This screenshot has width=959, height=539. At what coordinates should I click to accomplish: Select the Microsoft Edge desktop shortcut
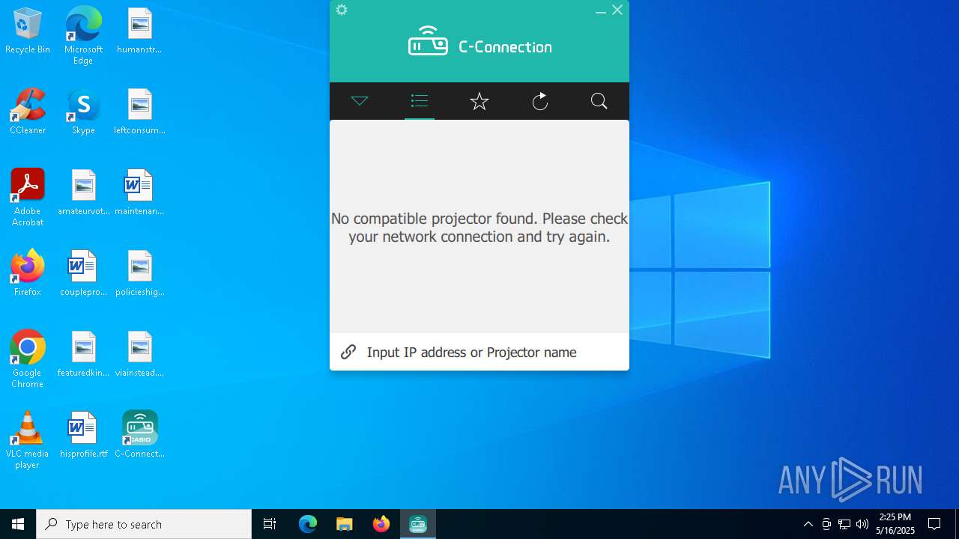pos(83,36)
